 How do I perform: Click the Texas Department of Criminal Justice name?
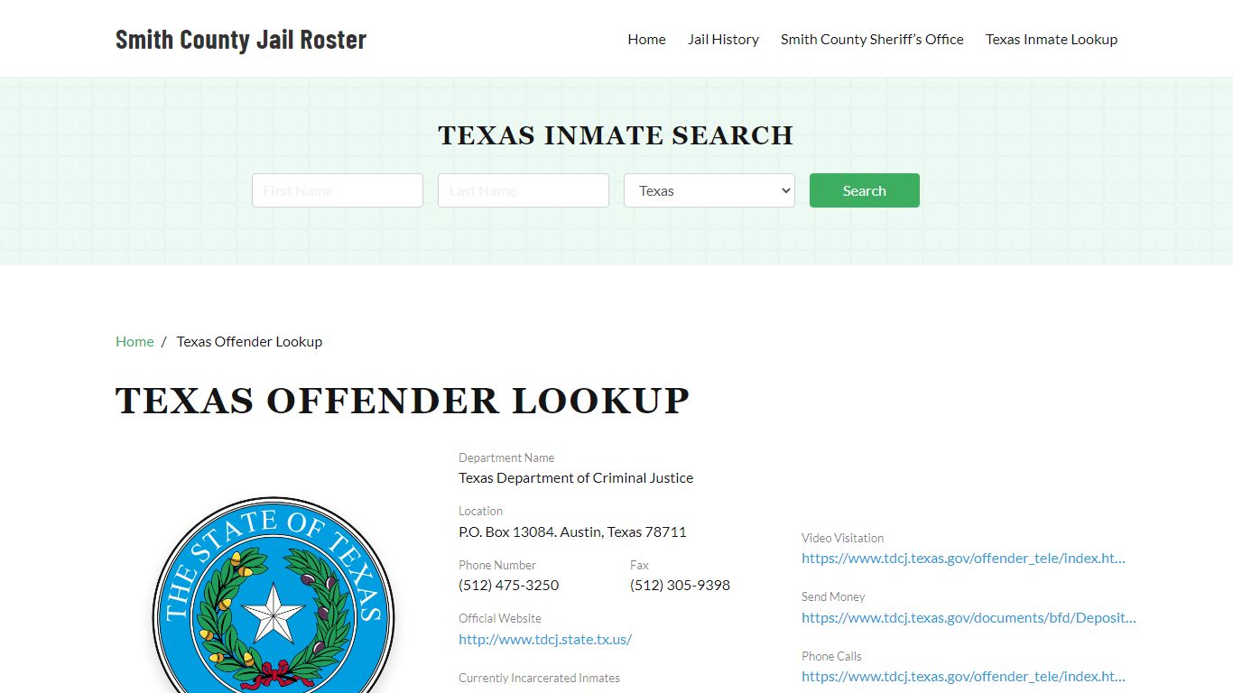tap(576, 477)
